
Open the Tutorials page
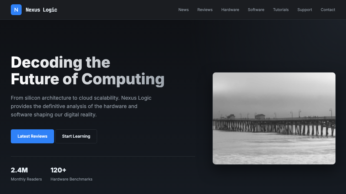[x=281, y=10]
